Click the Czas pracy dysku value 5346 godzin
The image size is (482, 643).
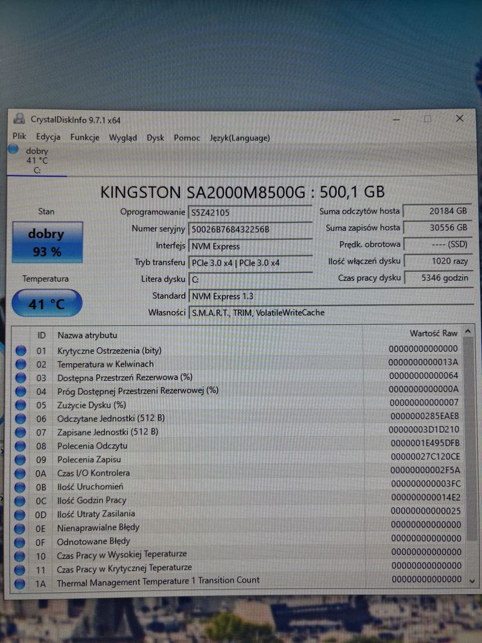coord(438,278)
